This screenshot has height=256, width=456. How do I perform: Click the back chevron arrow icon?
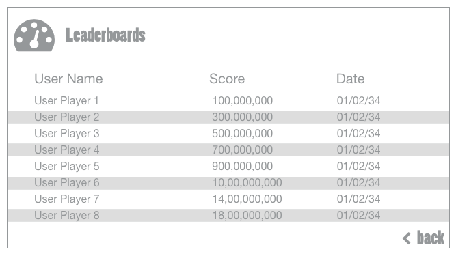pos(407,238)
